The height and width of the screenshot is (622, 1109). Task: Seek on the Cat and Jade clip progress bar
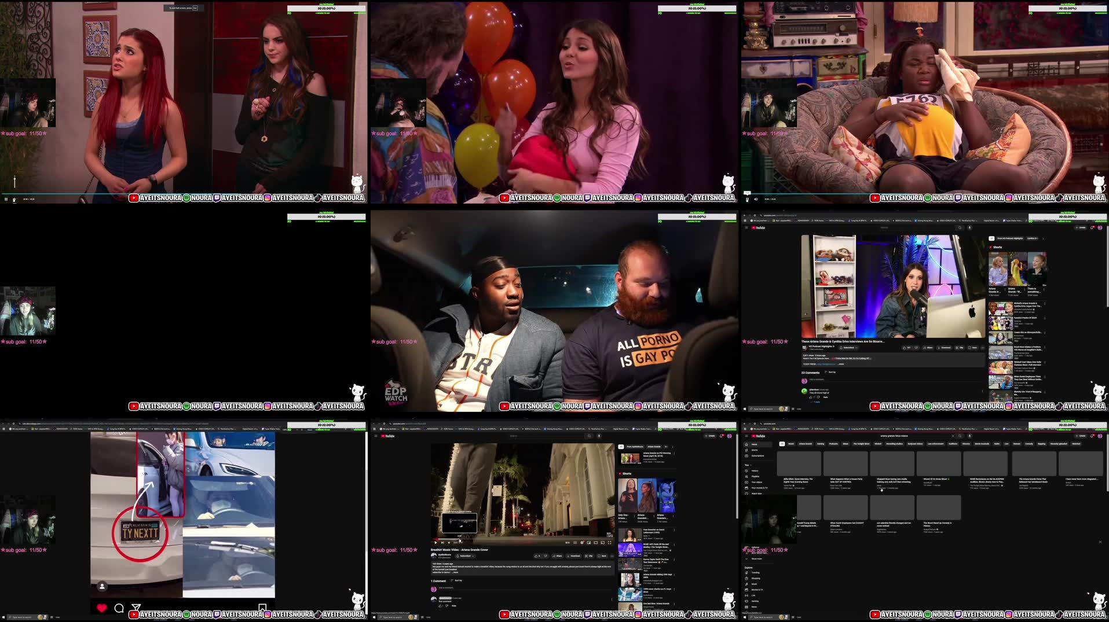183,194
